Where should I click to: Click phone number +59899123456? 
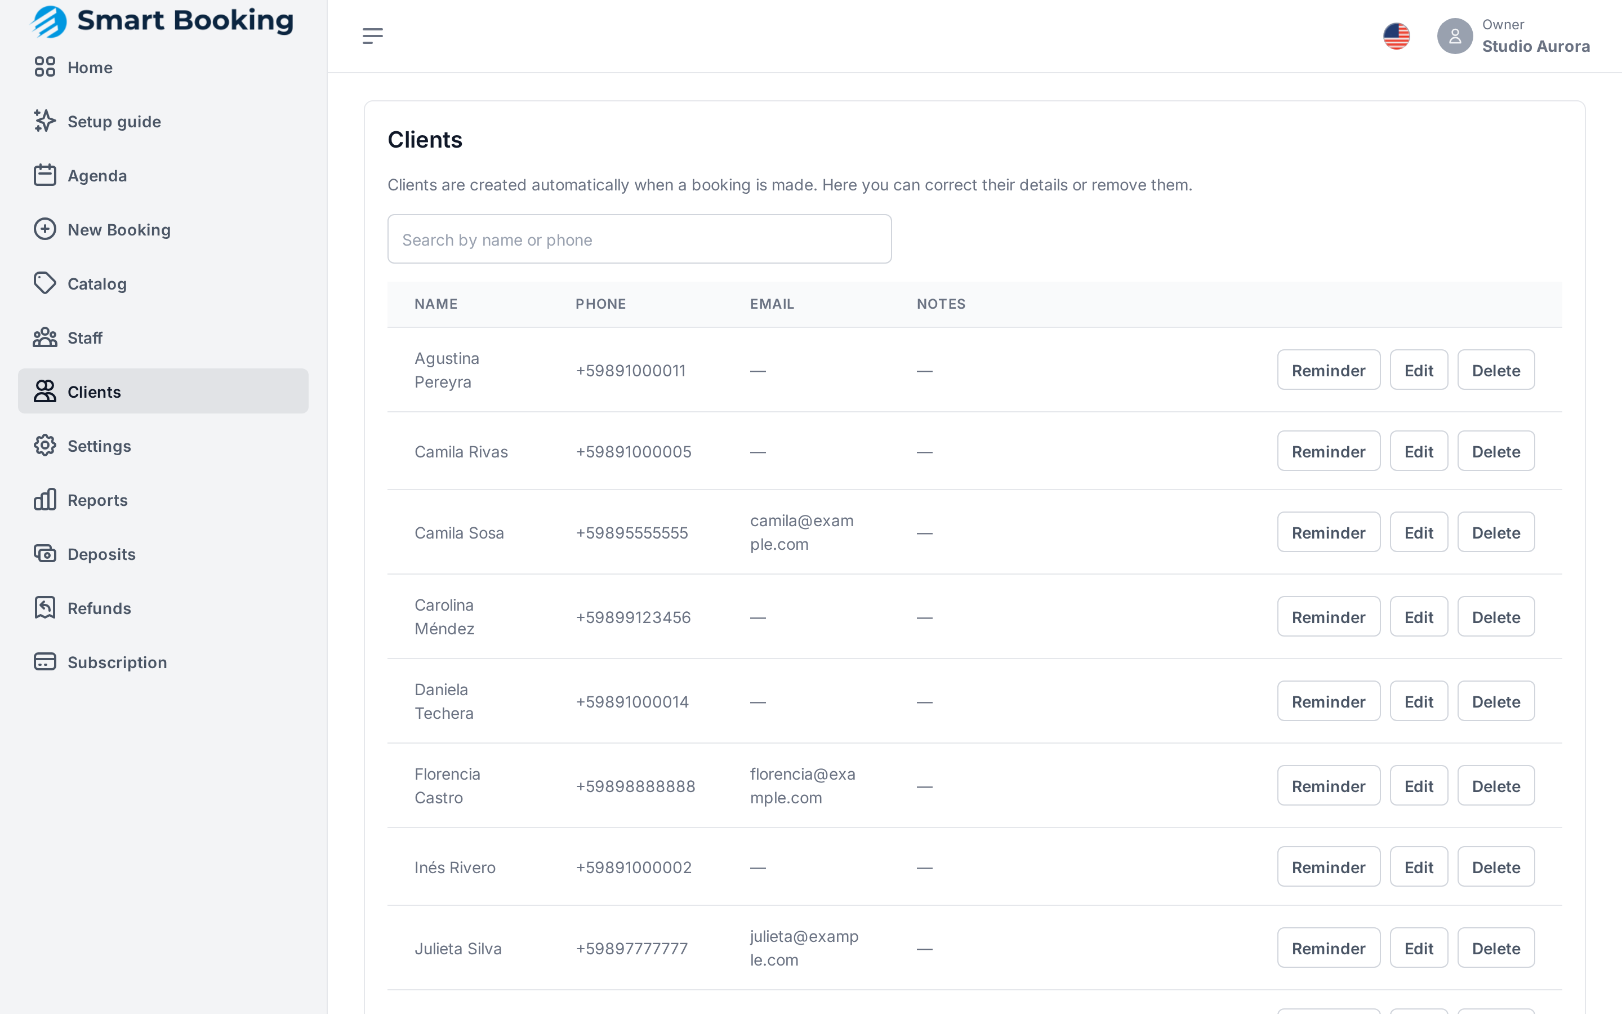coord(632,617)
